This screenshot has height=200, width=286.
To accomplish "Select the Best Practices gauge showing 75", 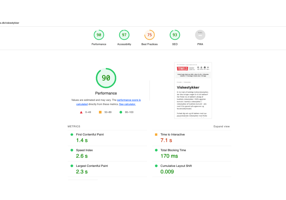I will point(149,35).
